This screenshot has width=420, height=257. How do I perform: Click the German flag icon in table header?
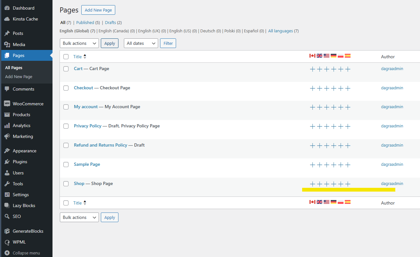click(334, 56)
